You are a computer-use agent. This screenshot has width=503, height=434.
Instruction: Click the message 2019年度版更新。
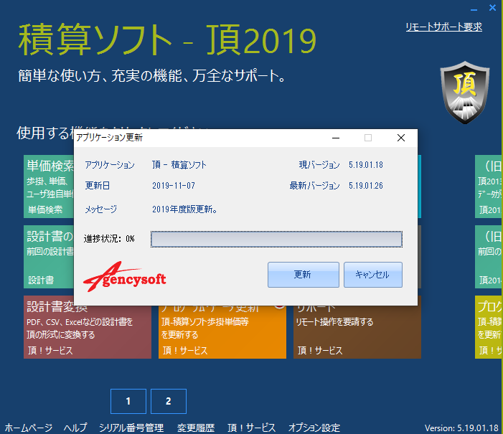(185, 209)
